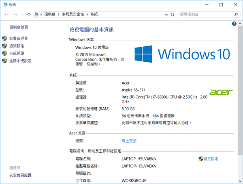243x184 pixels.
Task: Open 進階系統設定 link
Action: click(x=21, y=61)
